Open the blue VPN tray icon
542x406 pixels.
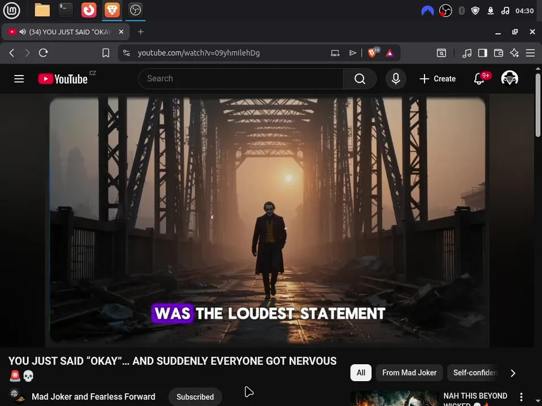point(427,11)
